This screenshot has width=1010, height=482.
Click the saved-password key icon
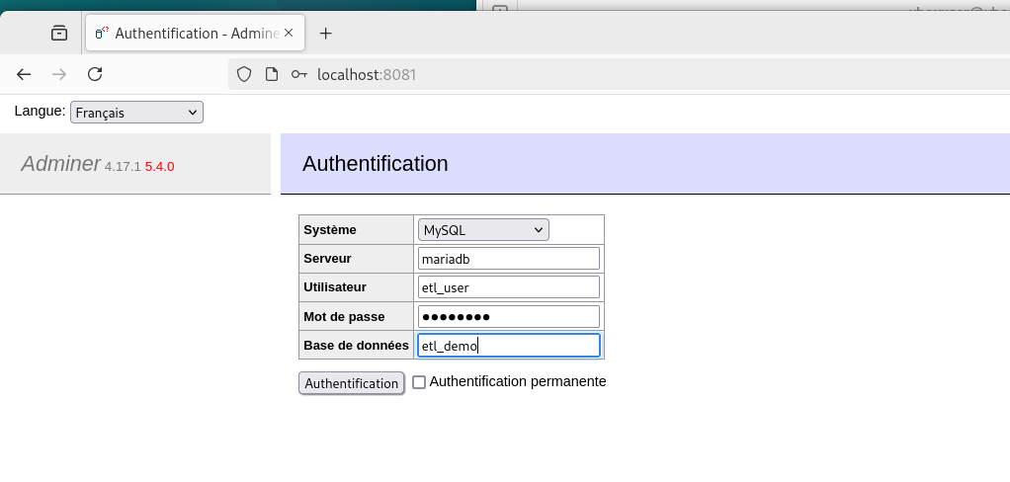pyautogui.click(x=298, y=74)
